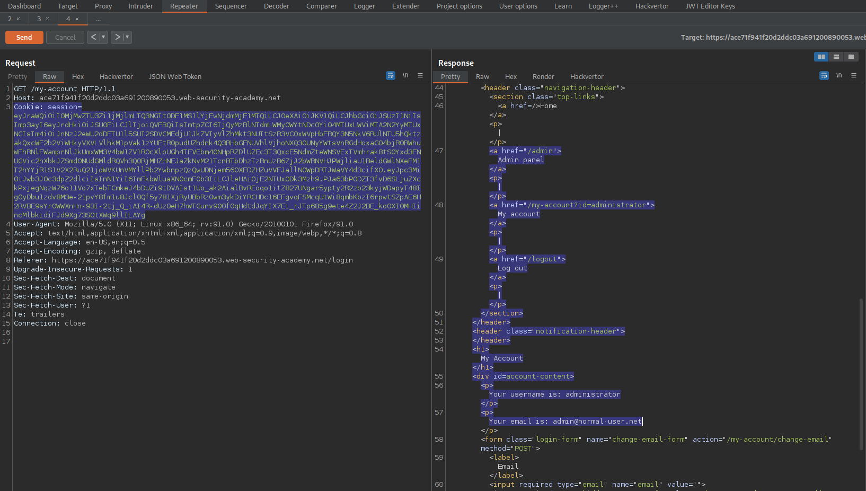The width and height of the screenshot is (866, 491).
Task: Click the admin@normal-user.net email text
Action: point(597,422)
